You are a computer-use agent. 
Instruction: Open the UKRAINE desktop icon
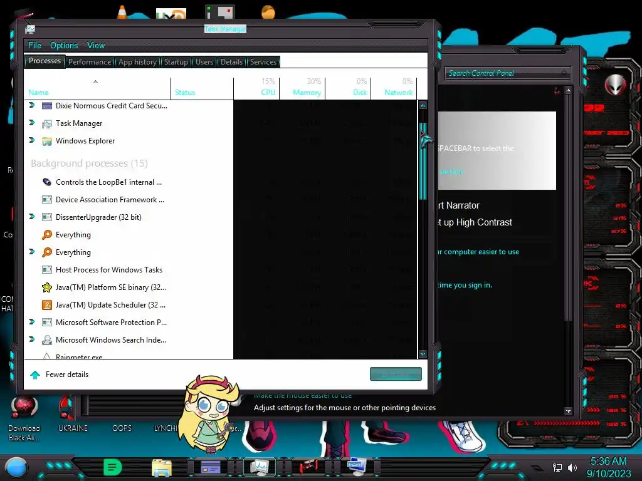click(x=73, y=414)
